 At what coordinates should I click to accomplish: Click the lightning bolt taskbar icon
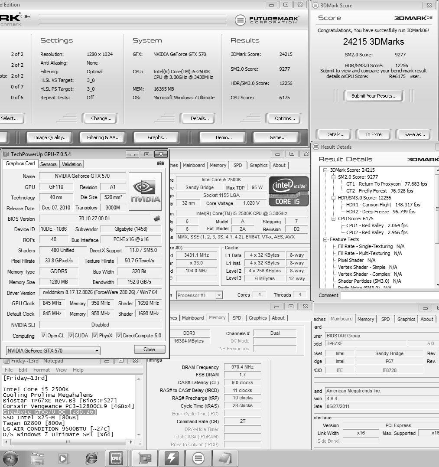pos(172,458)
